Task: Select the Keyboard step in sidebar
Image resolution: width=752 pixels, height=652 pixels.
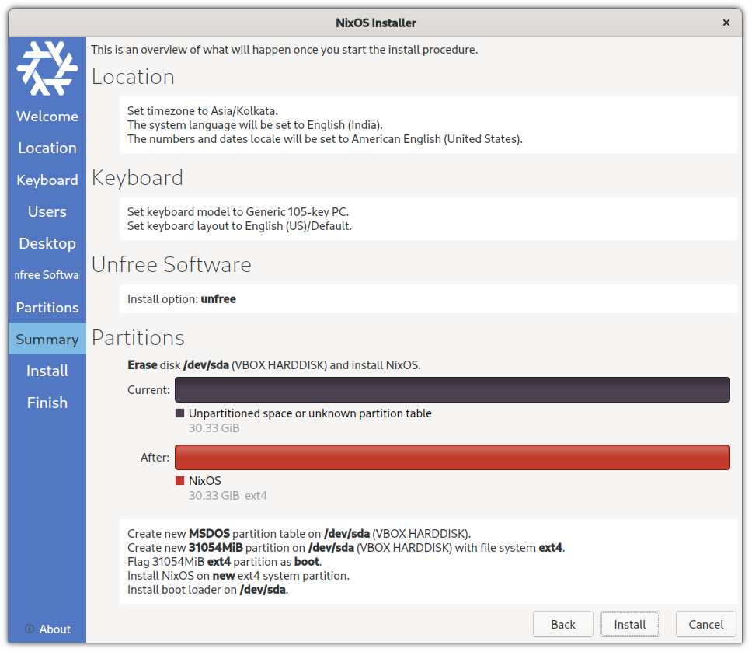Action: coord(47,180)
